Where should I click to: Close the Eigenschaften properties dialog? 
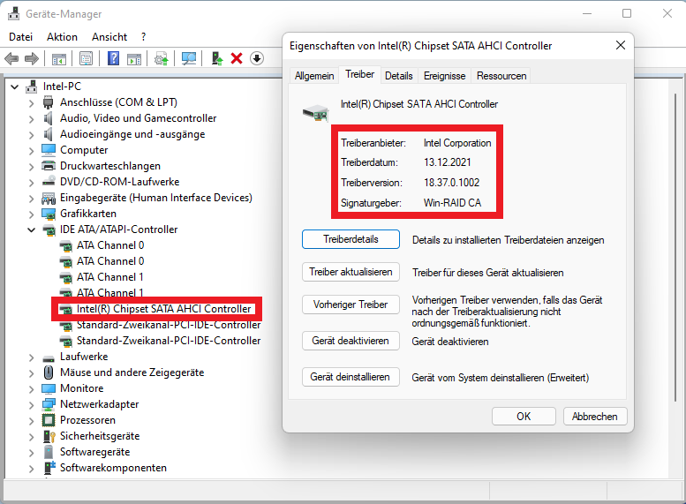[621, 45]
